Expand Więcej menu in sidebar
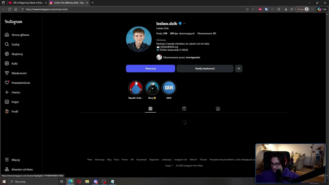The height and width of the screenshot is (185, 329). coord(12,160)
